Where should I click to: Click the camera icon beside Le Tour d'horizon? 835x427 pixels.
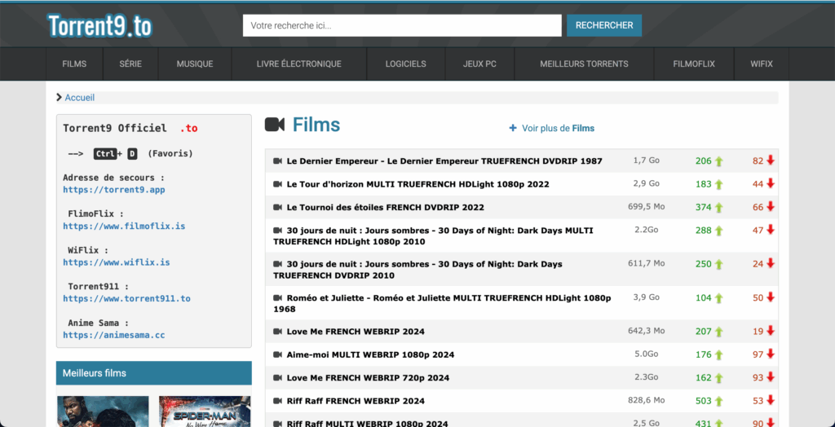point(277,184)
